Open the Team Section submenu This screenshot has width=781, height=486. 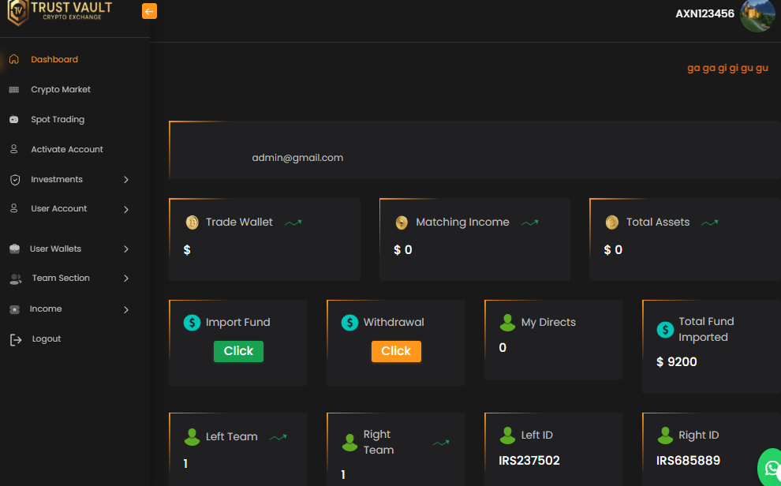[x=125, y=278]
